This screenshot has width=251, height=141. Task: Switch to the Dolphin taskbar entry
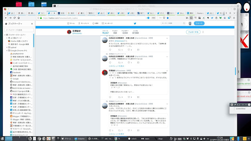80,139
